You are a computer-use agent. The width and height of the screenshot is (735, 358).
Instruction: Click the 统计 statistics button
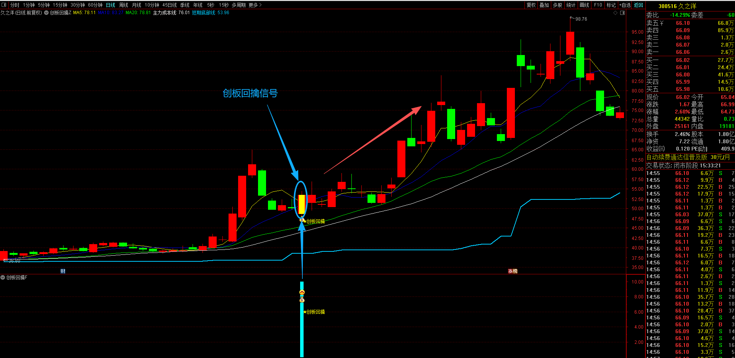pyautogui.click(x=571, y=5)
